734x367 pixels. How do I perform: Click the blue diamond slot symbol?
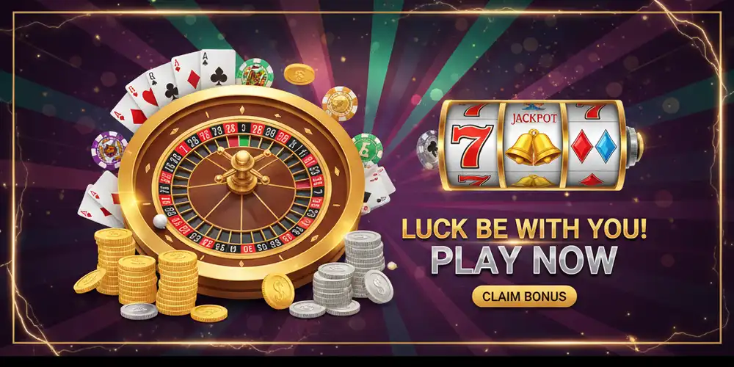[x=606, y=146]
